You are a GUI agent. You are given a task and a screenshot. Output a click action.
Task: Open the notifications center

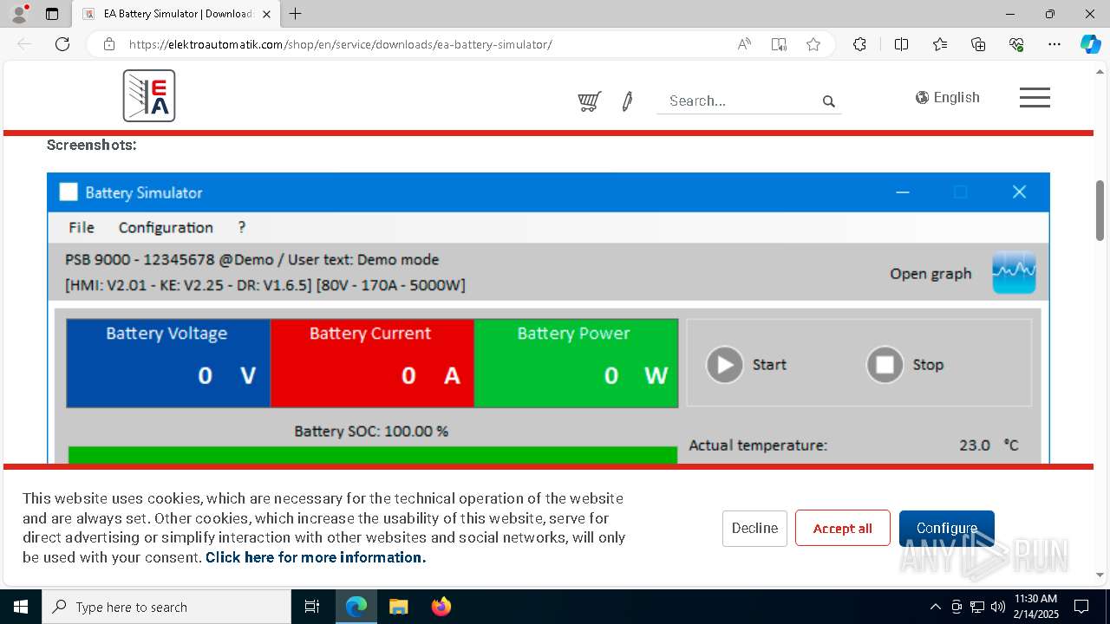pyautogui.click(x=1081, y=607)
